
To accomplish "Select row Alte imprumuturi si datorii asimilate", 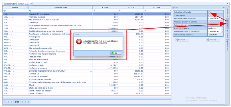I will coord(87,20).
